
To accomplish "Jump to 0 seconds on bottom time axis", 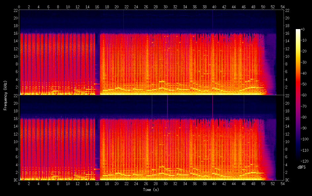I will tap(19, 183).
